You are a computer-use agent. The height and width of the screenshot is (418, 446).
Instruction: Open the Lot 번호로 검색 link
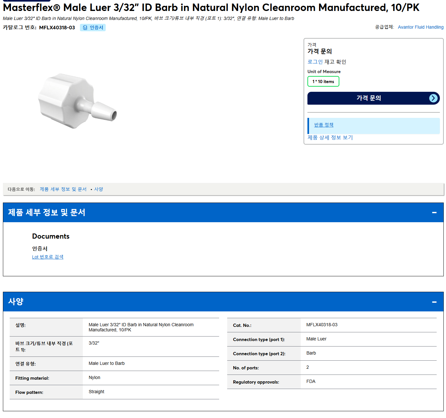pyautogui.click(x=48, y=257)
